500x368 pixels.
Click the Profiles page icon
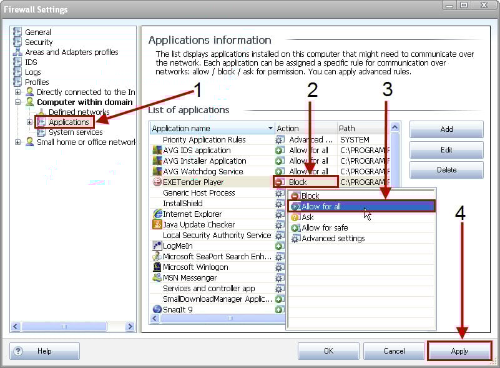[17, 82]
